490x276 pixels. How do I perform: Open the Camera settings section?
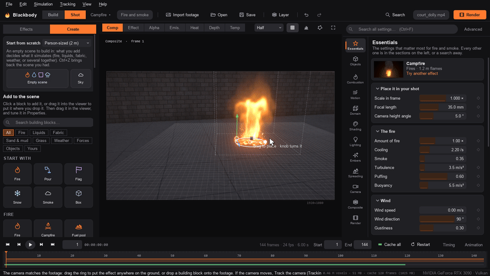pos(355,189)
